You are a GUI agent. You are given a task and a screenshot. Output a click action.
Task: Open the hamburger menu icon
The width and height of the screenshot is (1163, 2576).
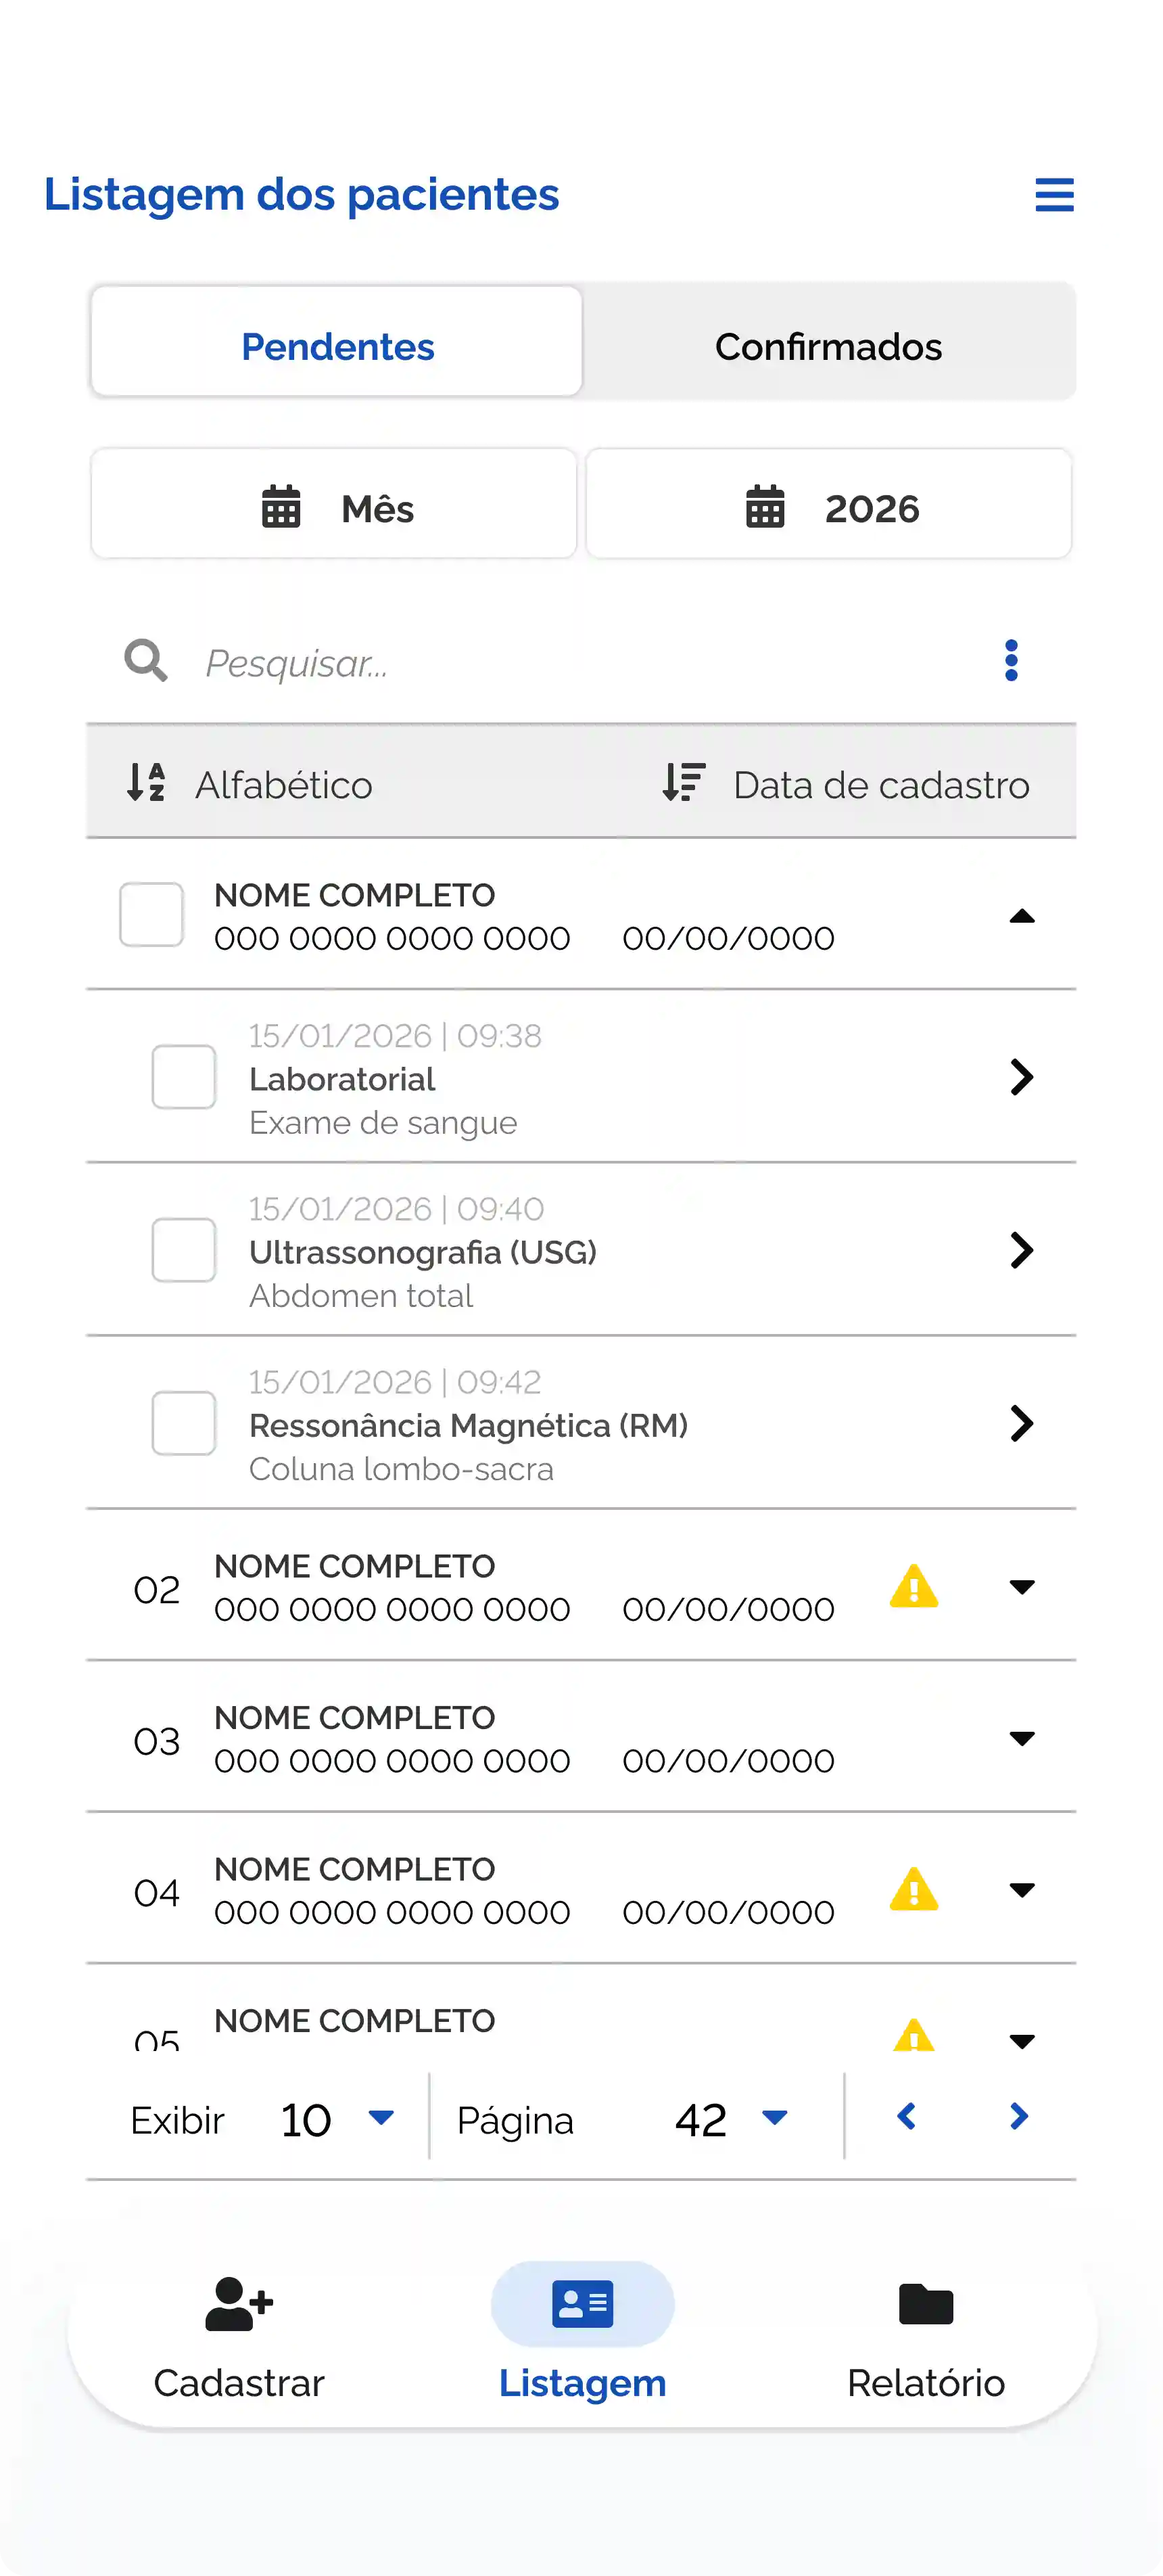point(1054,195)
